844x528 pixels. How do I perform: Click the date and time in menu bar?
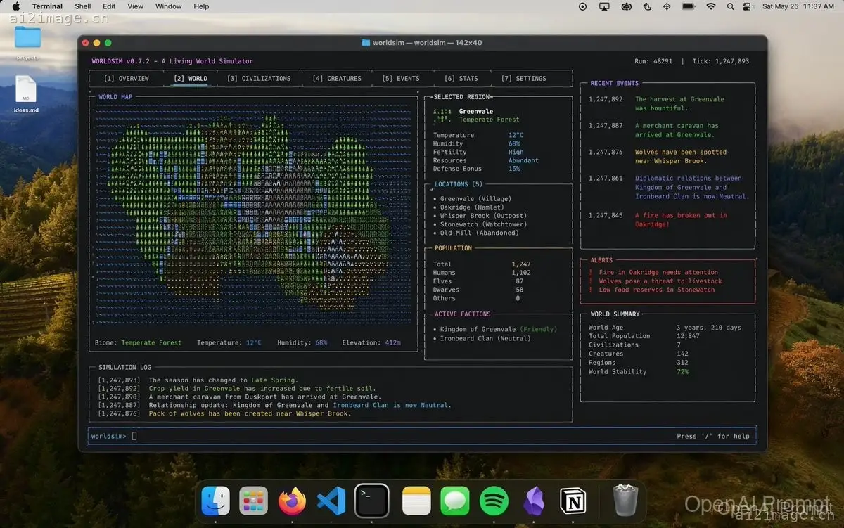[x=798, y=6]
